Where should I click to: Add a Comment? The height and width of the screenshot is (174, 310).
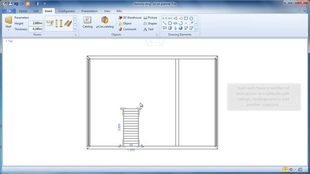[127, 29]
